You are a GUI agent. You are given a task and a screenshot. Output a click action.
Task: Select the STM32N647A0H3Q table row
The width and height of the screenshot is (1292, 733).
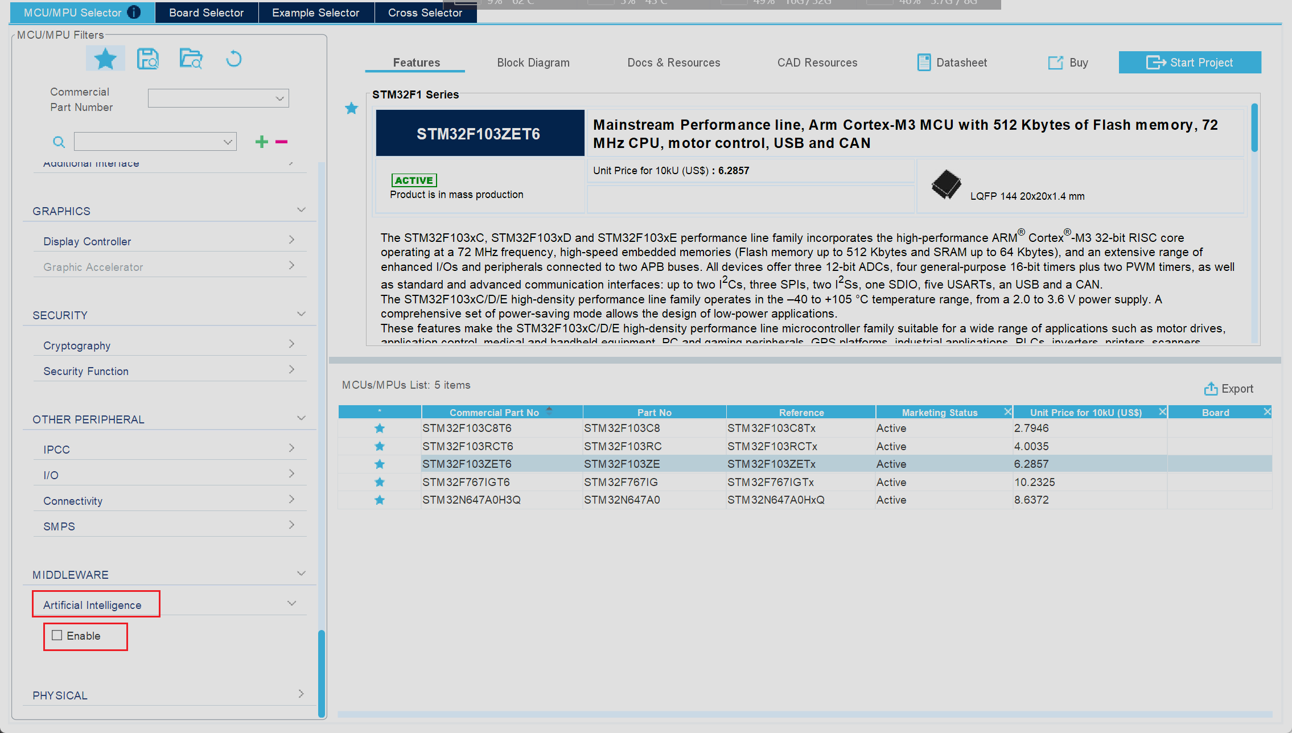tap(471, 500)
